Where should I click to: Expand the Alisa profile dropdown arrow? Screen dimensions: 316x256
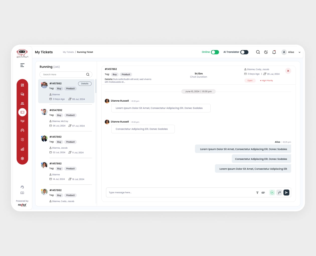click(x=299, y=52)
